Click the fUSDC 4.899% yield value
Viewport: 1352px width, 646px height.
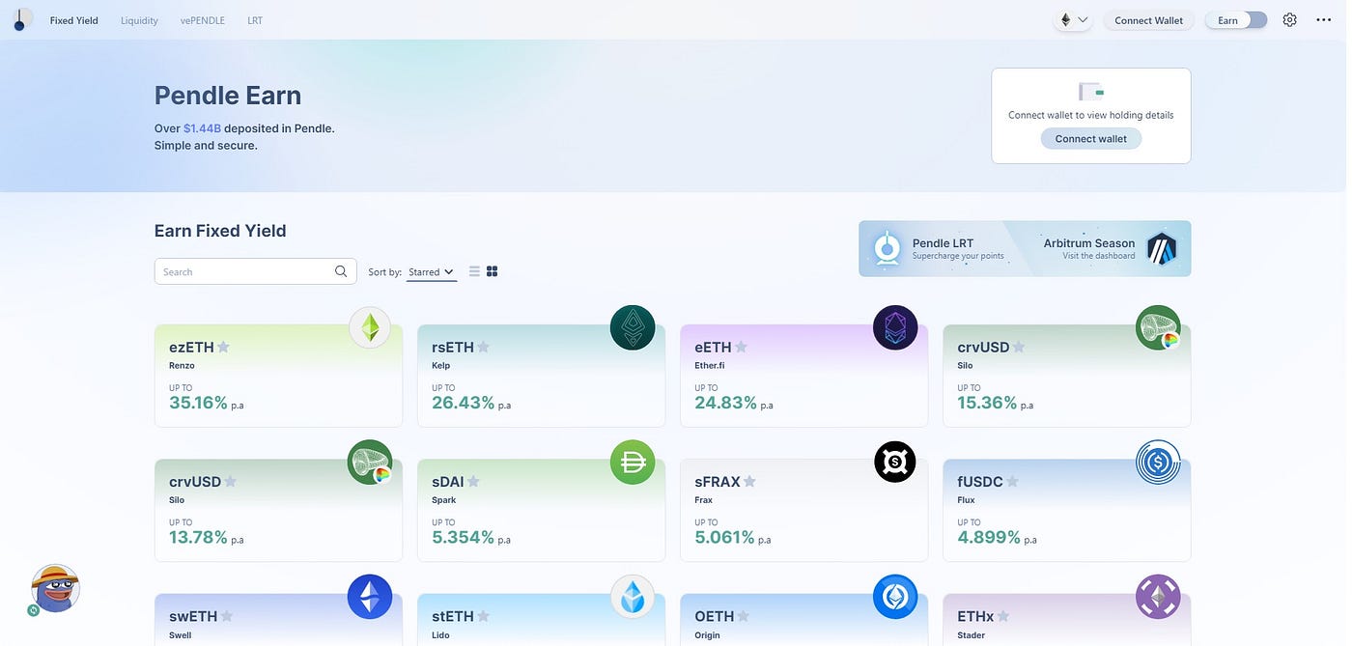click(x=989, y=537)
